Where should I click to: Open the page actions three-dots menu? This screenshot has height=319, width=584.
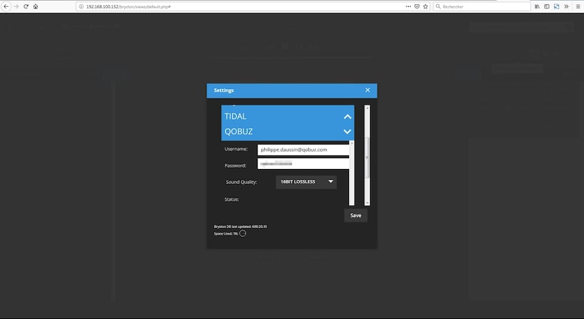408,6
